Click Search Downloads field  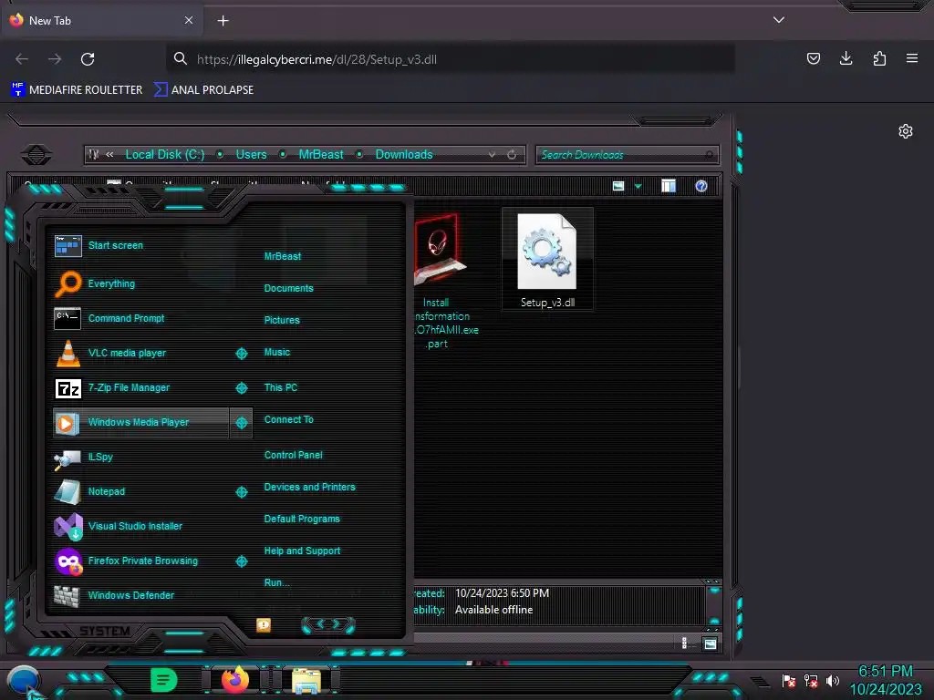(628, 155)
